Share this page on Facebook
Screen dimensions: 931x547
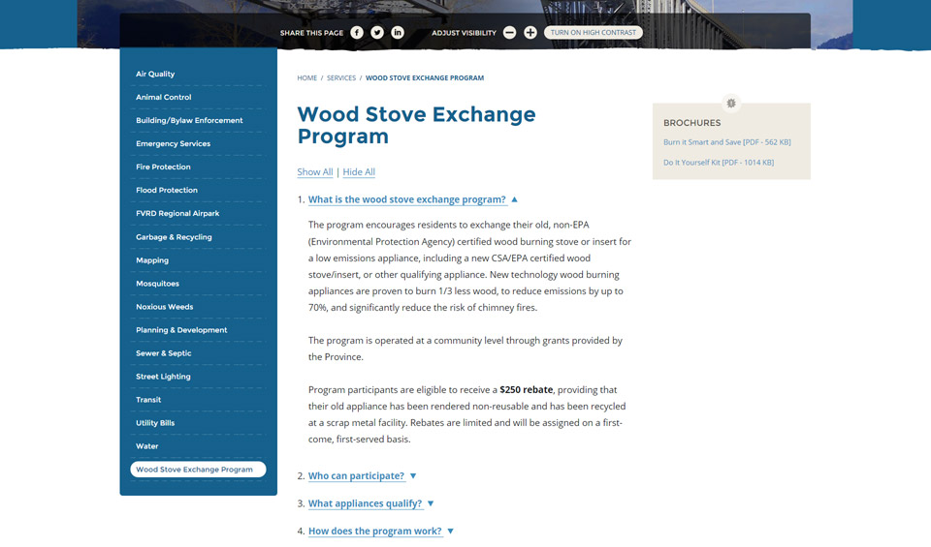click(x=357, y=33)
